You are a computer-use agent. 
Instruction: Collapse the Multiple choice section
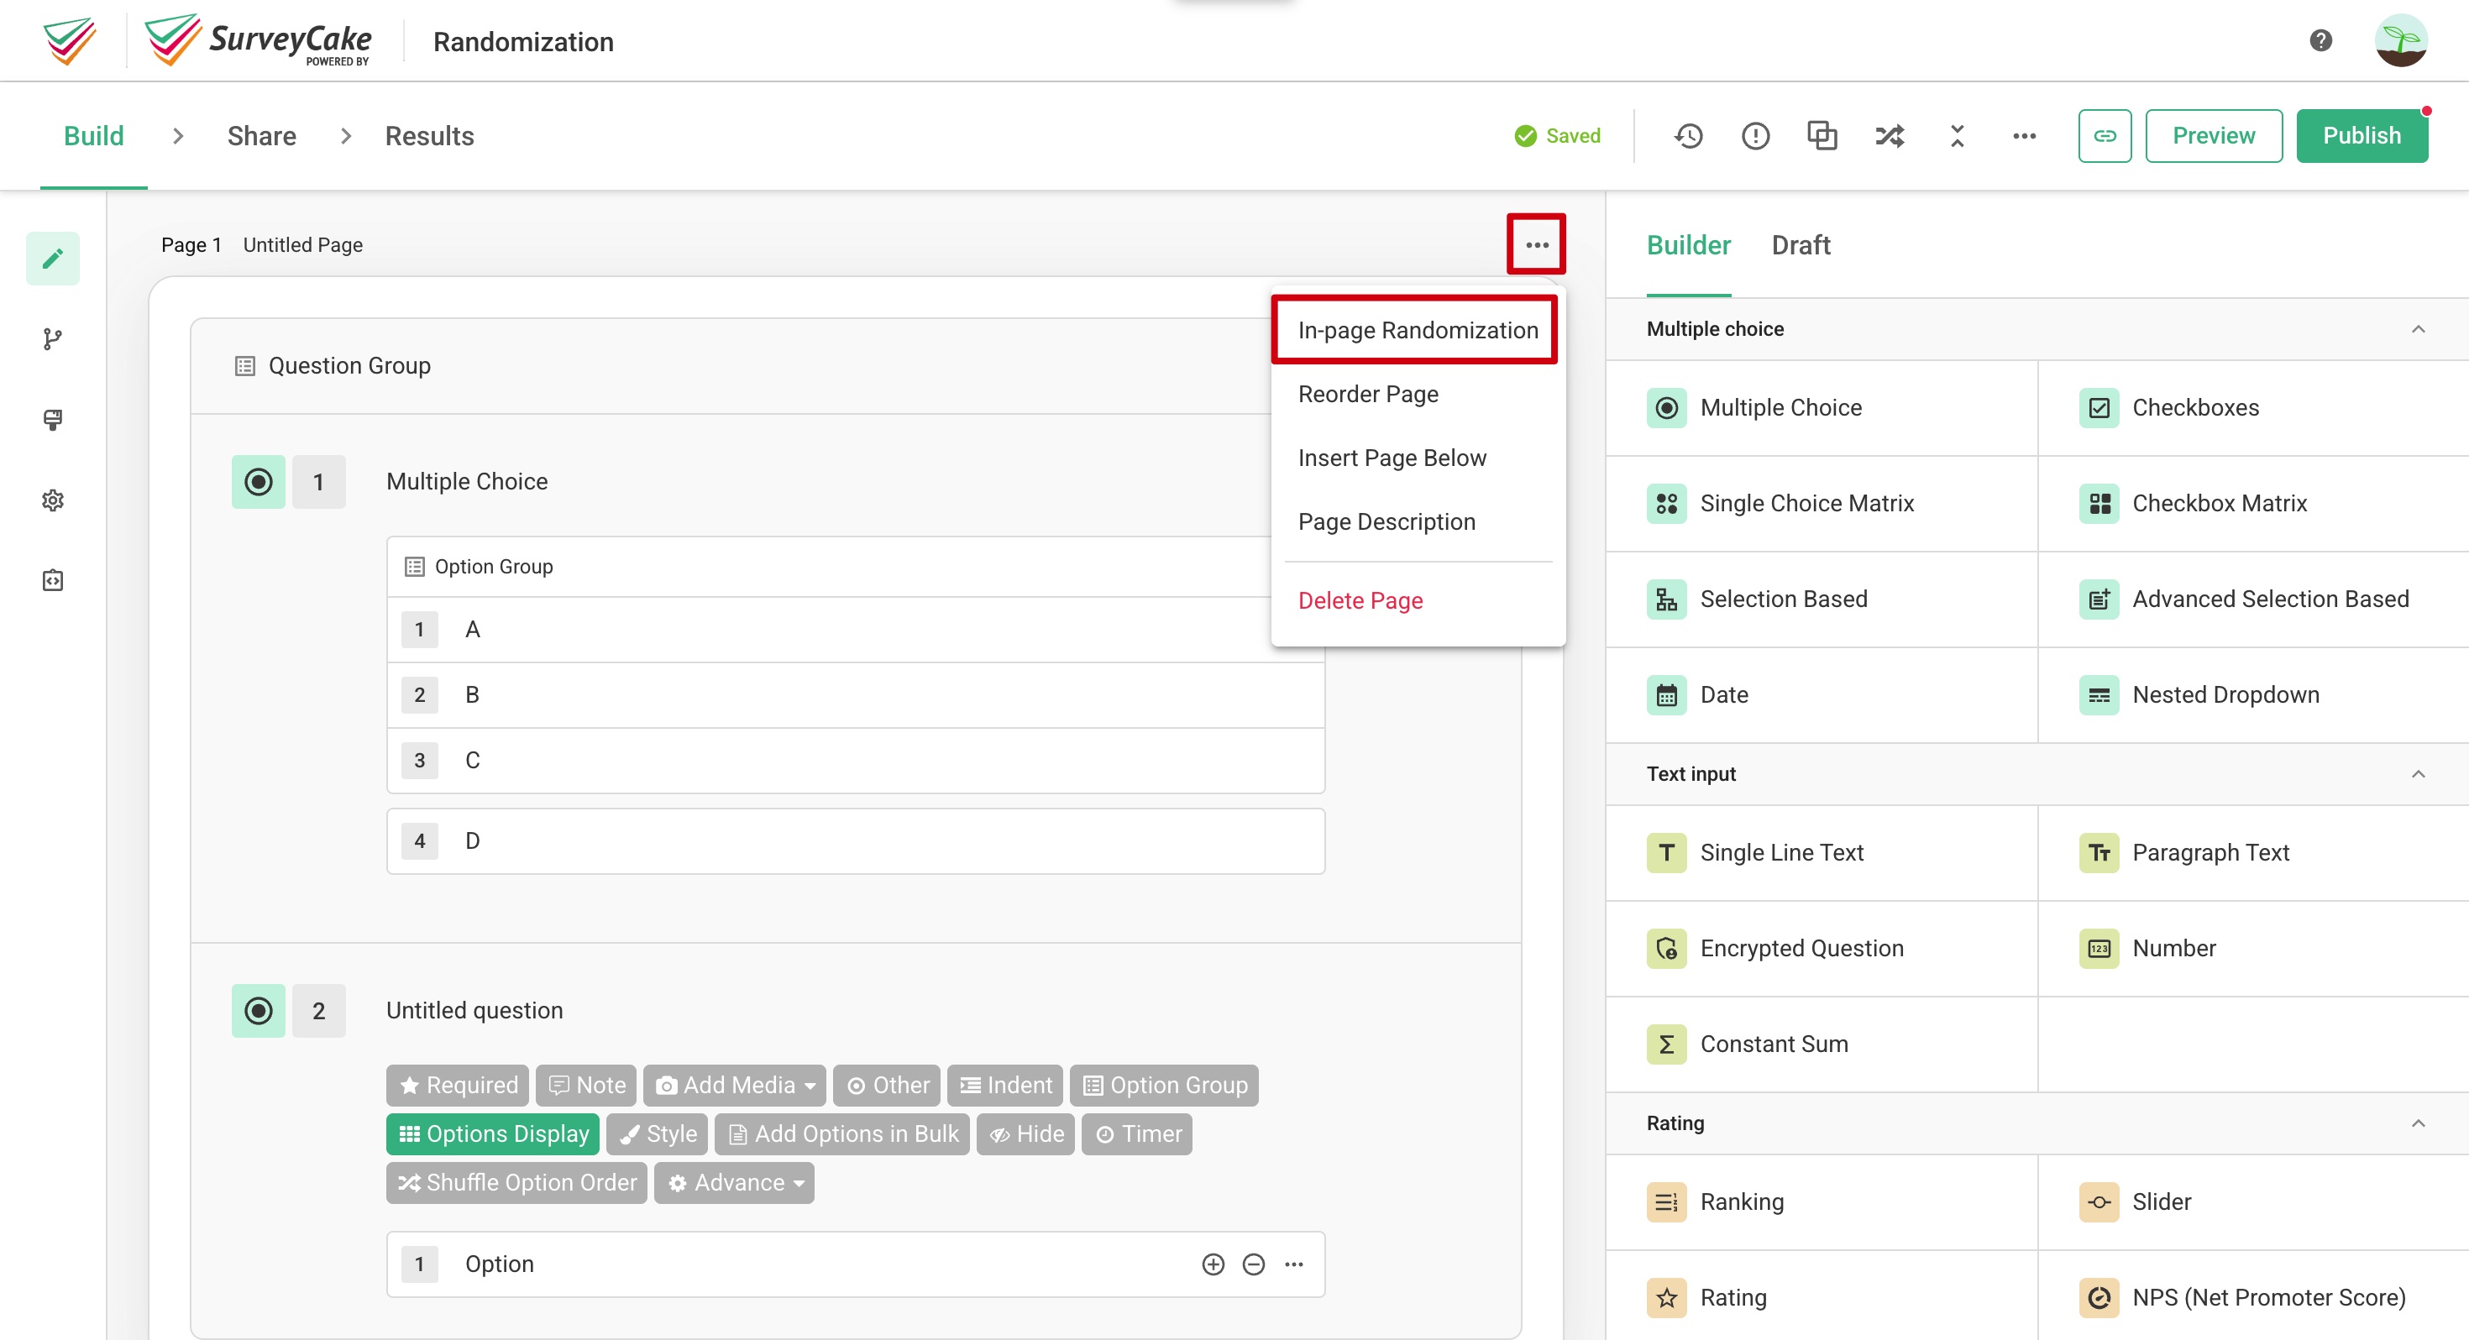(2419, 329)
